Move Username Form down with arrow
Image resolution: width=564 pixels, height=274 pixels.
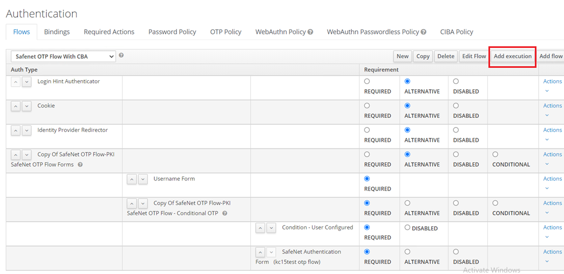142,179
